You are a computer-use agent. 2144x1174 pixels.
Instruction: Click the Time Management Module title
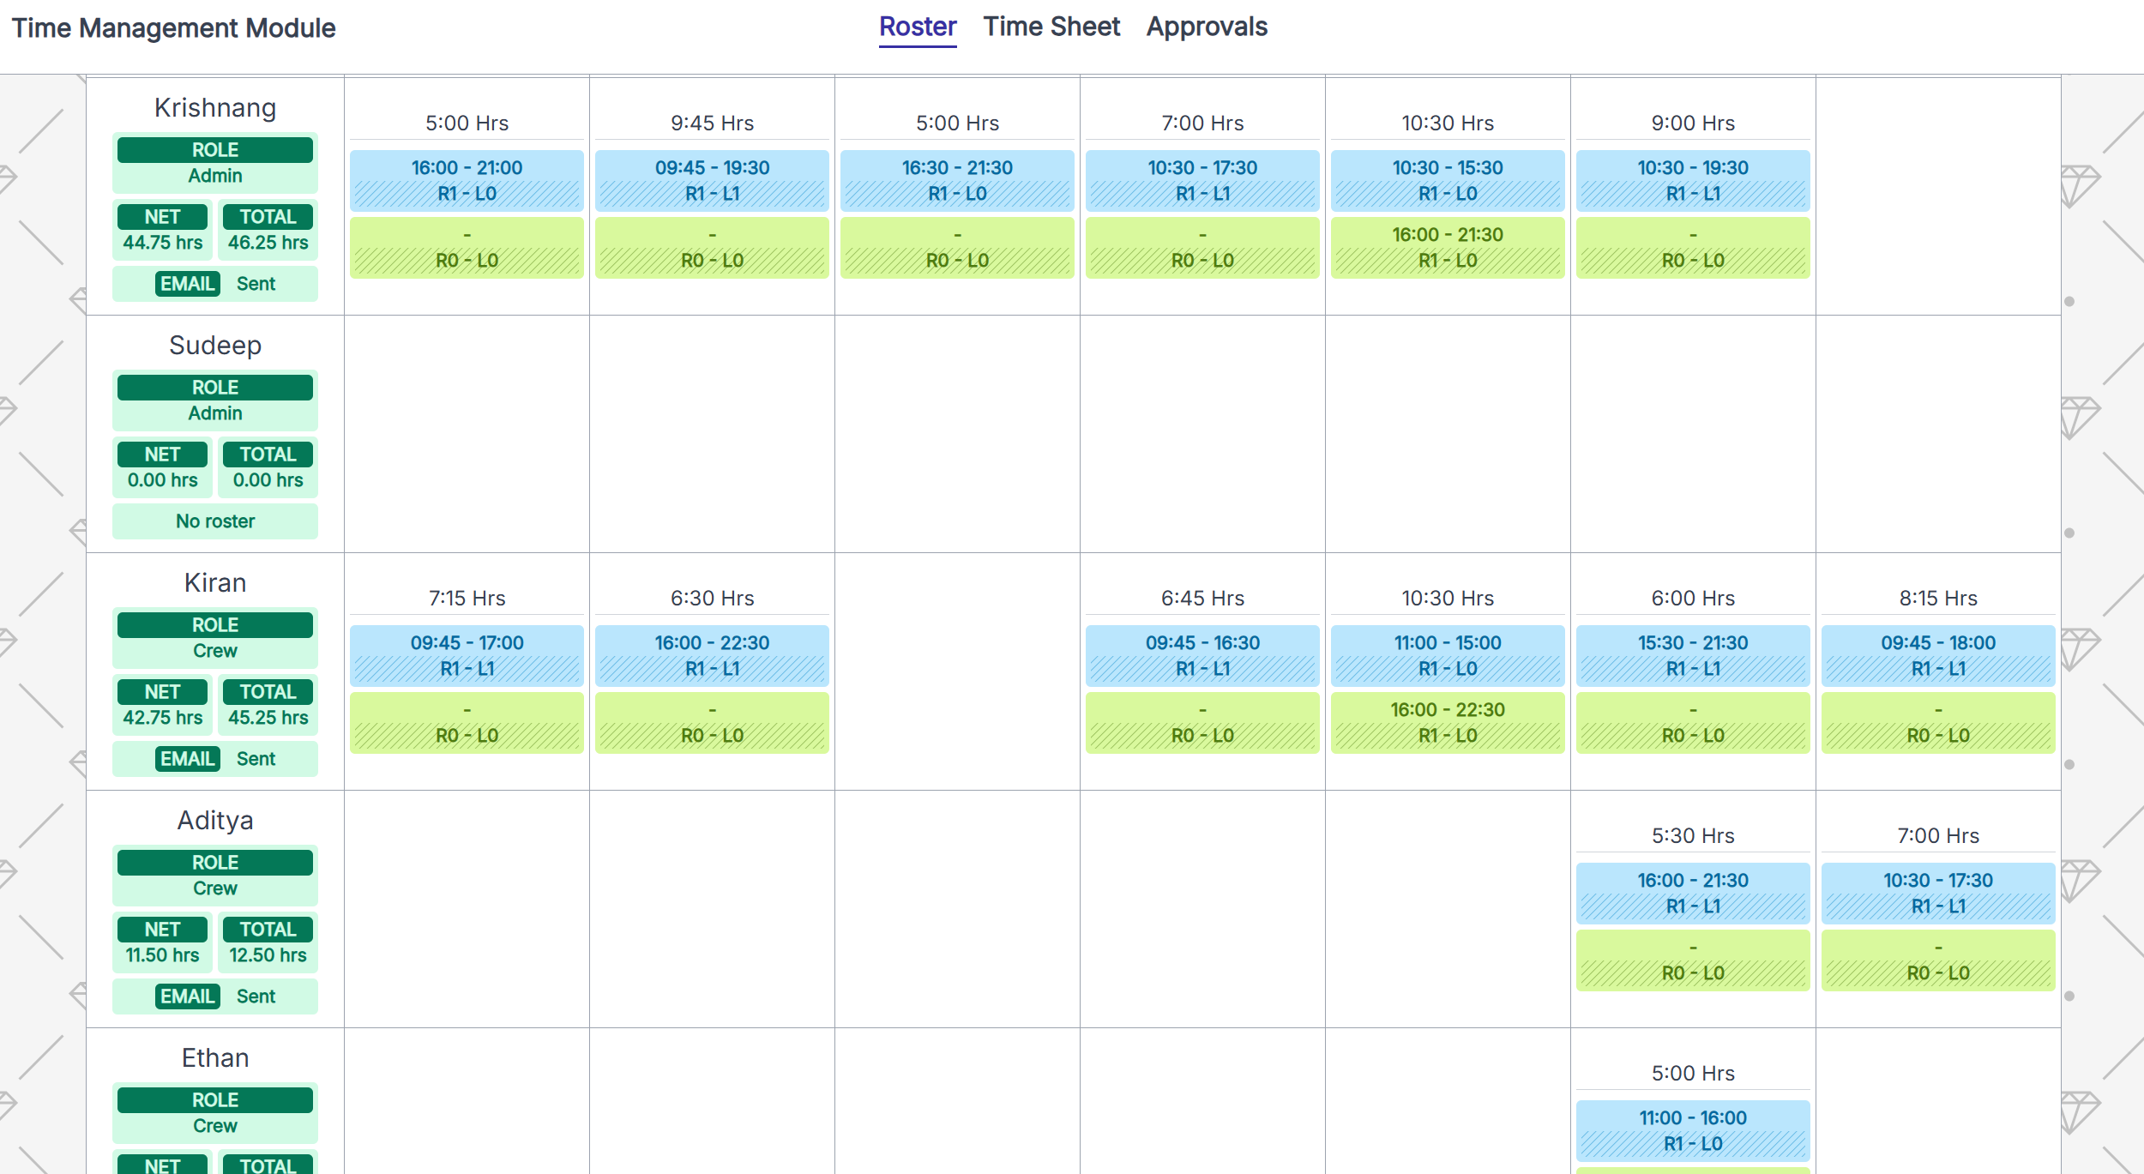point(172,28)
